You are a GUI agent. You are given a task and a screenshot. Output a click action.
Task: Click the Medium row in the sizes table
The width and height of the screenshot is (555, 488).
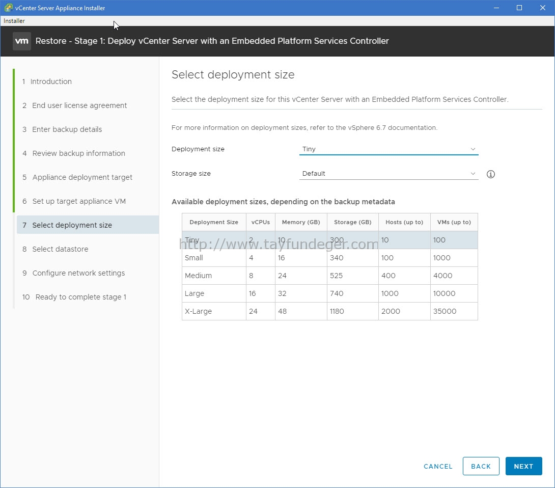pyautogui.click(x=330, y=276)
